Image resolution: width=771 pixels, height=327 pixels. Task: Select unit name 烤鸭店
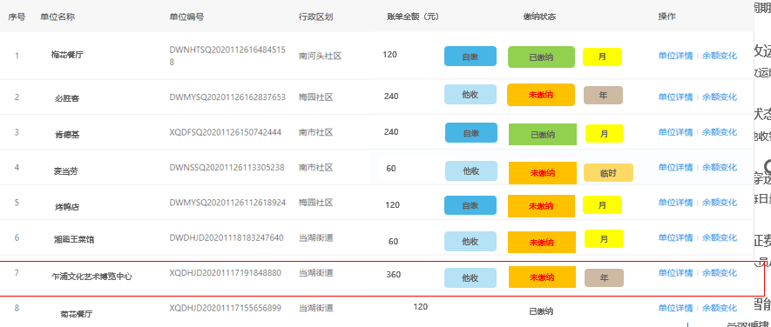tap(67, 207)
